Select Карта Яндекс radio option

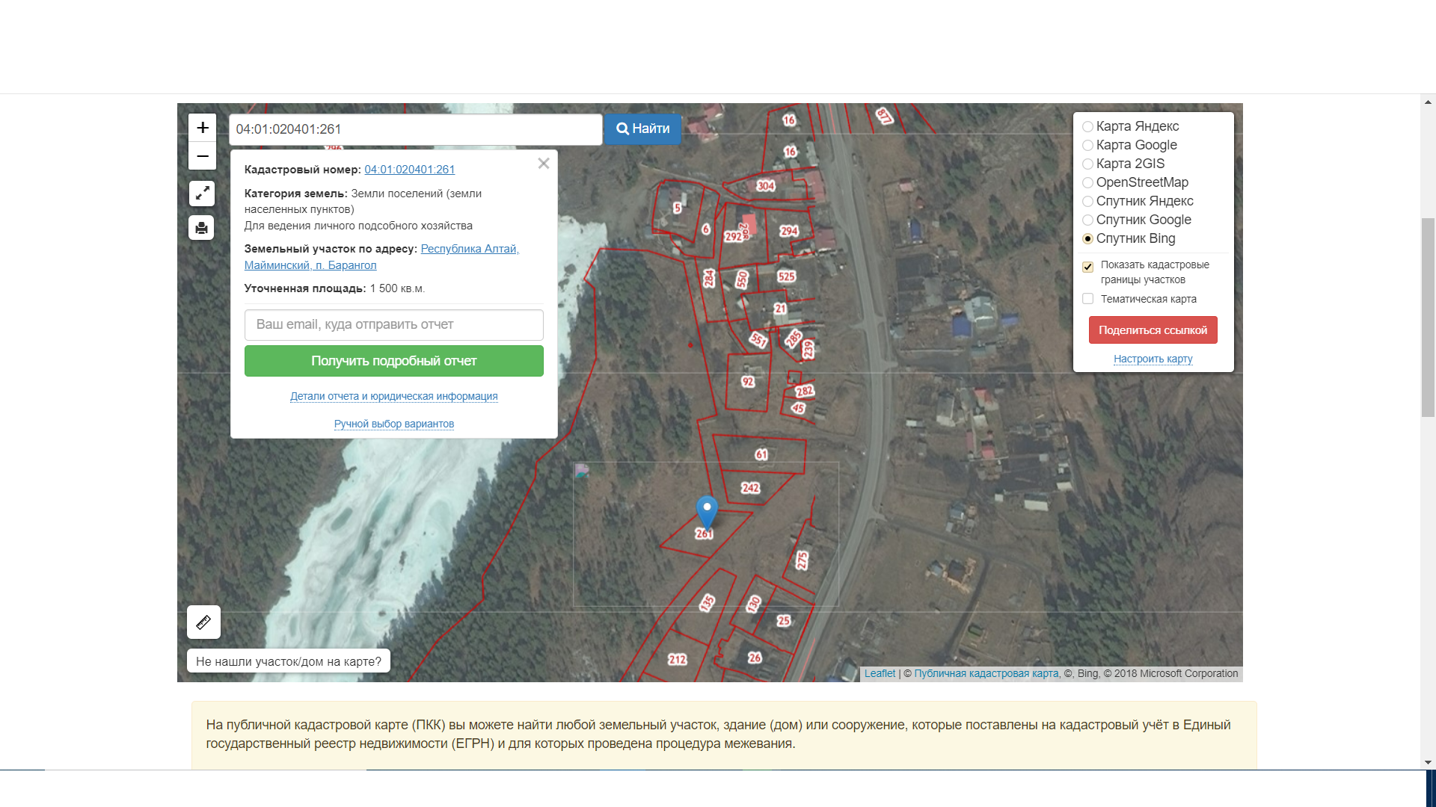coord(1088,127)
